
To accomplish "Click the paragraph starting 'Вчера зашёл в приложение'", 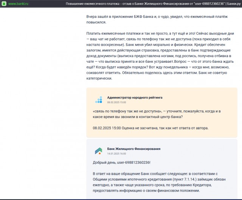I will click(x=157, y=19).
